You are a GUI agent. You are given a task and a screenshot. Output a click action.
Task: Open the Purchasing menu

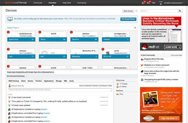point(82,3)
